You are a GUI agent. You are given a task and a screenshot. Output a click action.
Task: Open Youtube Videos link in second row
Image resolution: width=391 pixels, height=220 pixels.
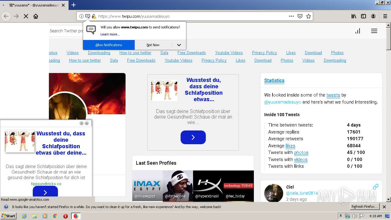click(x=179, y=60)
